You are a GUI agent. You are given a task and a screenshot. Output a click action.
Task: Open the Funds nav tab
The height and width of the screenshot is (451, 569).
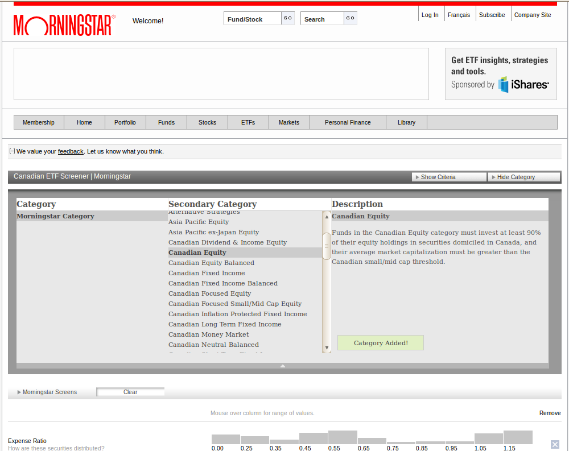click(x=166, y=122)
